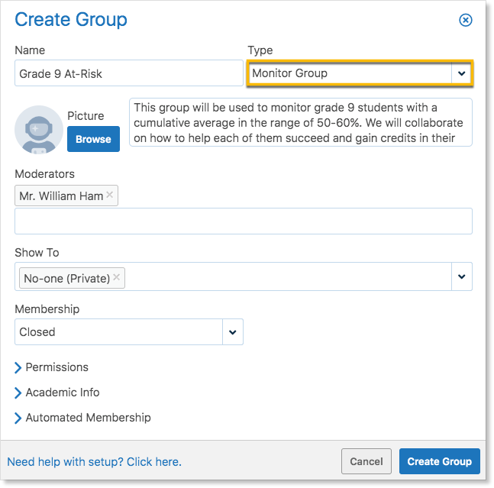Screen dimensions: 494x488
Task: Open the Membership dropdown arrow
Action: pos(233,332)
